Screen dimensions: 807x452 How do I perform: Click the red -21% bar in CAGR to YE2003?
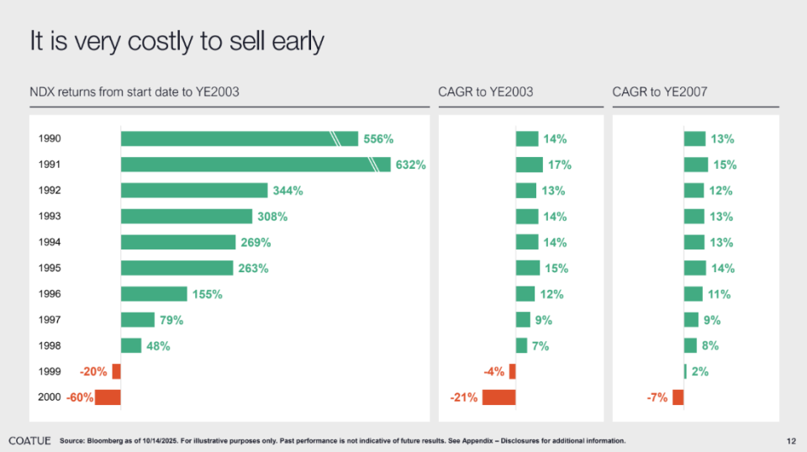(x=498, y=397)
